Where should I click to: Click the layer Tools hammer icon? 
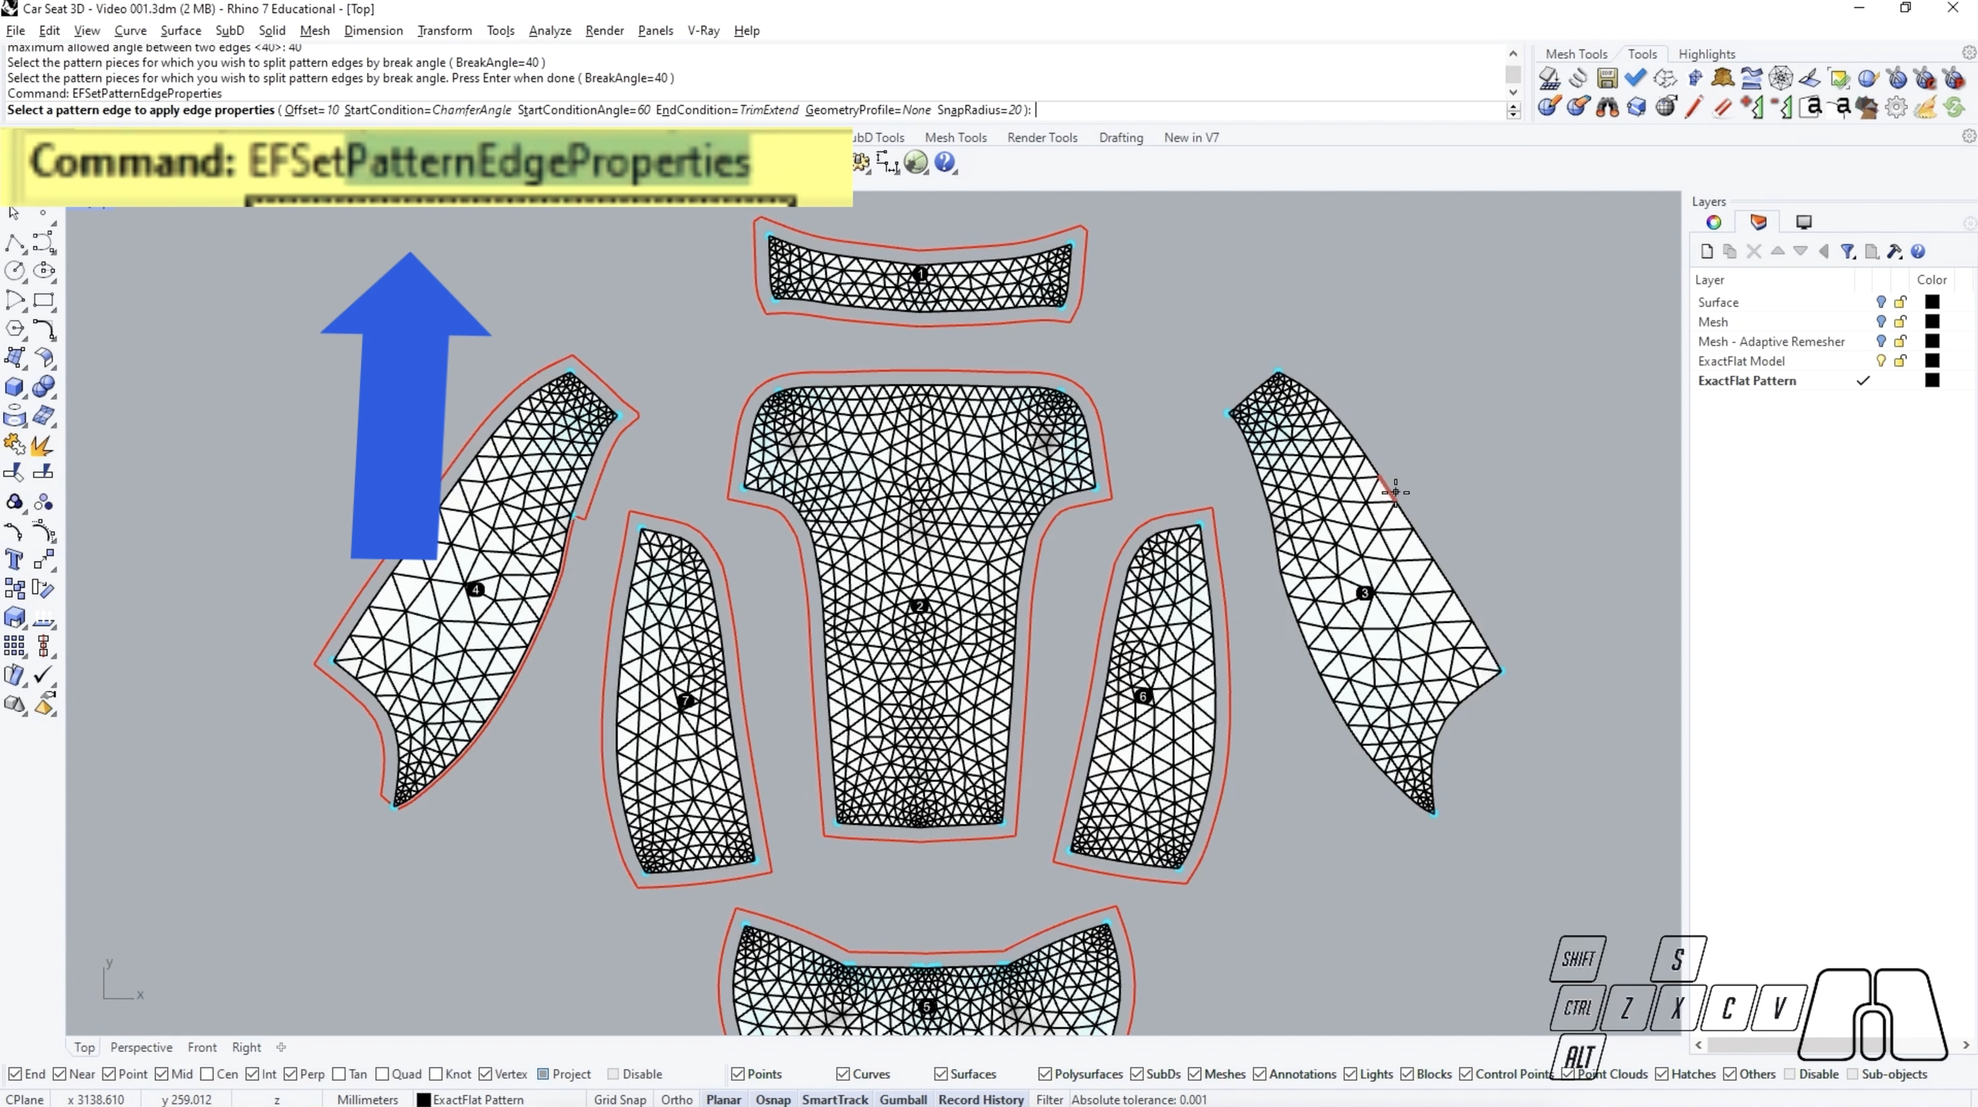pos(1894,251)
